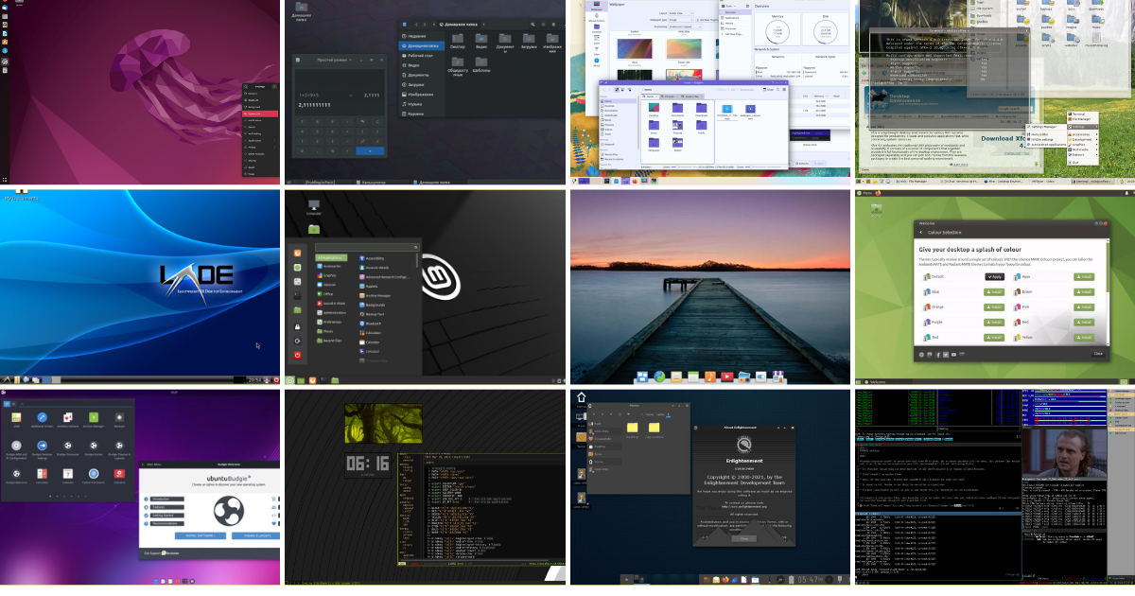Open Mail from the elementary dock
The image size is (1135, 596).
(676, 377)
